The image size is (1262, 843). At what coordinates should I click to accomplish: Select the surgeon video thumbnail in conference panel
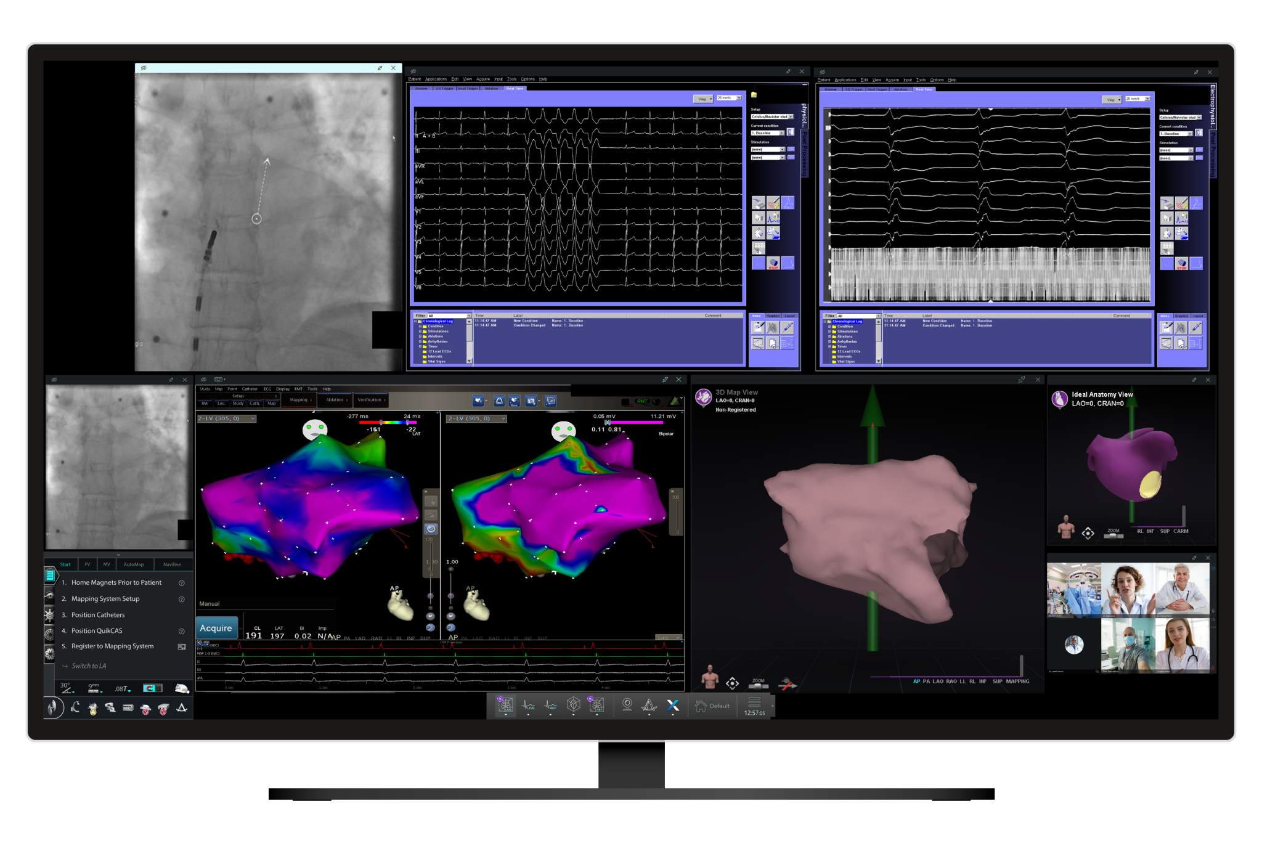[1073, 589]
